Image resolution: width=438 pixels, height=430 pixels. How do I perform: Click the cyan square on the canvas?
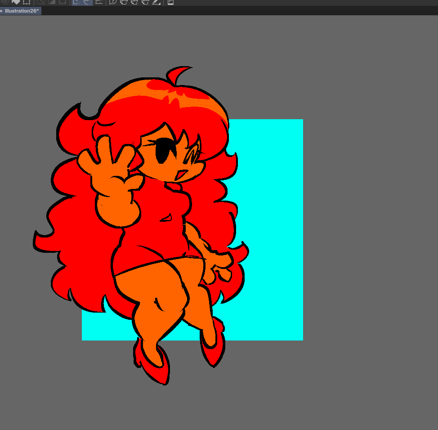coord(268,229)
